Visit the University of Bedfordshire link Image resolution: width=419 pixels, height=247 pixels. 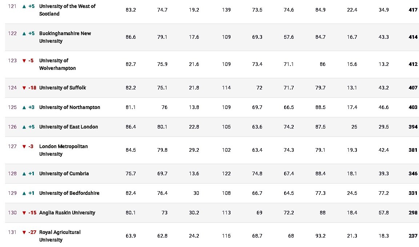coord(69,193)
